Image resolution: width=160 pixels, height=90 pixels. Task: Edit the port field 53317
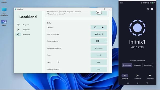[99, 55]
